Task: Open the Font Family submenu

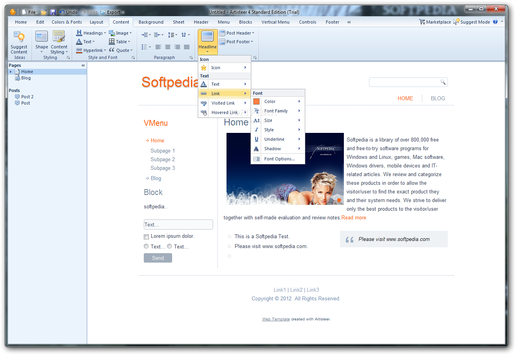Action: pyautogui.click(x=278, y=111)
